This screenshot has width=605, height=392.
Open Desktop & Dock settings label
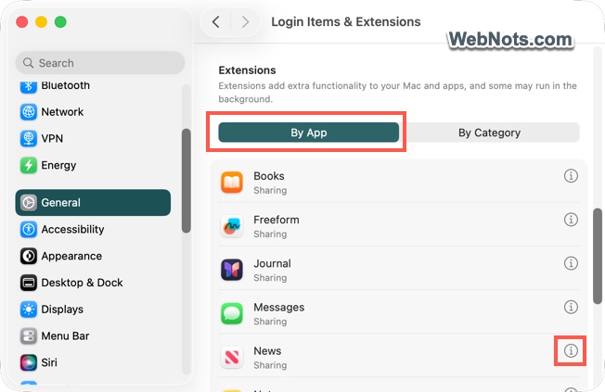click(x=82, y=283)
